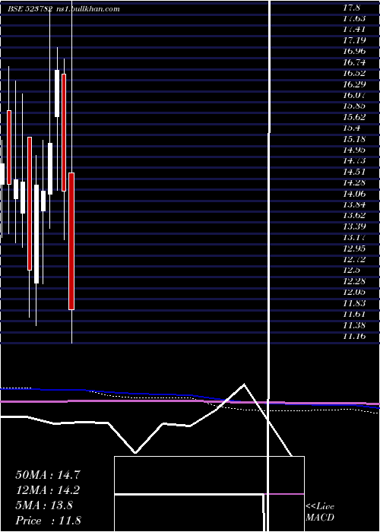Select the 16.07 price label
This screenshot has height=532, width=380.
354,95
